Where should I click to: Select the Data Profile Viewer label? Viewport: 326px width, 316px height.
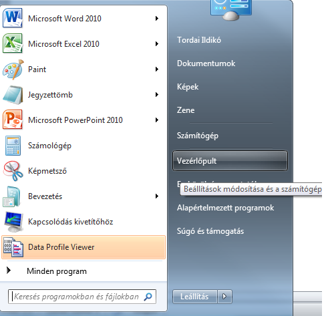click(x=61, y=247)
